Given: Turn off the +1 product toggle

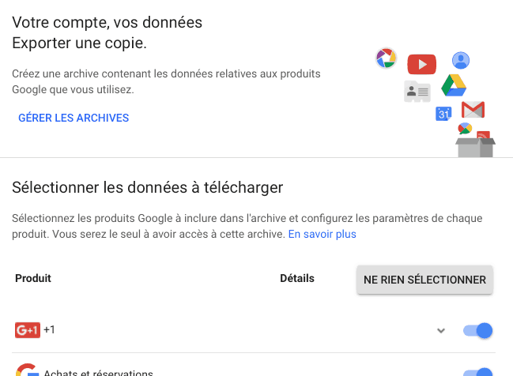Looking at the screenshot, I should pos(477,330).
